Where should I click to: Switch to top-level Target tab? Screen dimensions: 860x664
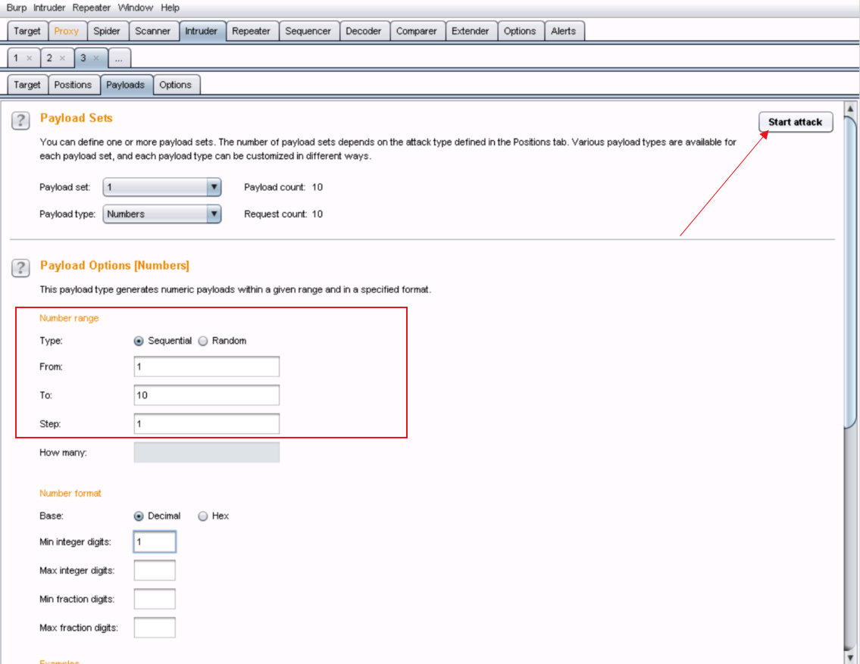click(27, 31)
